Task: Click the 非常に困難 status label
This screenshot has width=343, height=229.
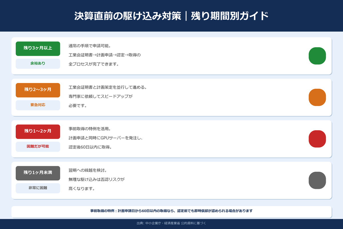Action: pos(38,188)
